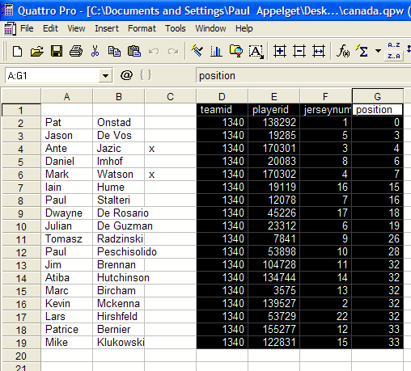Click the Print icon
This screenshot has width=411, height=371.
coord(76,51)
